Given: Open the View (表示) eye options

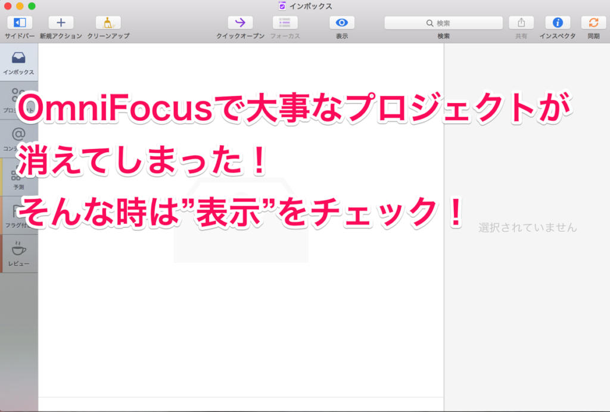Looking at the screenshot, I should pyautogui.click(x=342, y=23).
